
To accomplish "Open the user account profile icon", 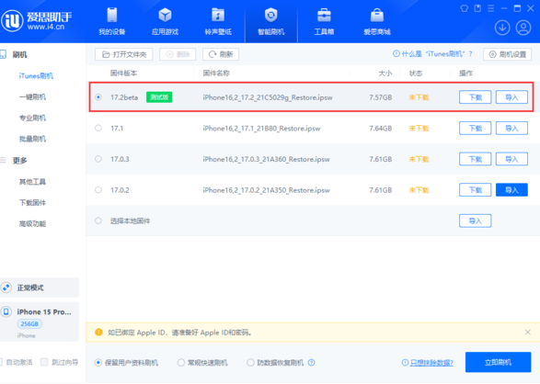I will tap(523, 28).
